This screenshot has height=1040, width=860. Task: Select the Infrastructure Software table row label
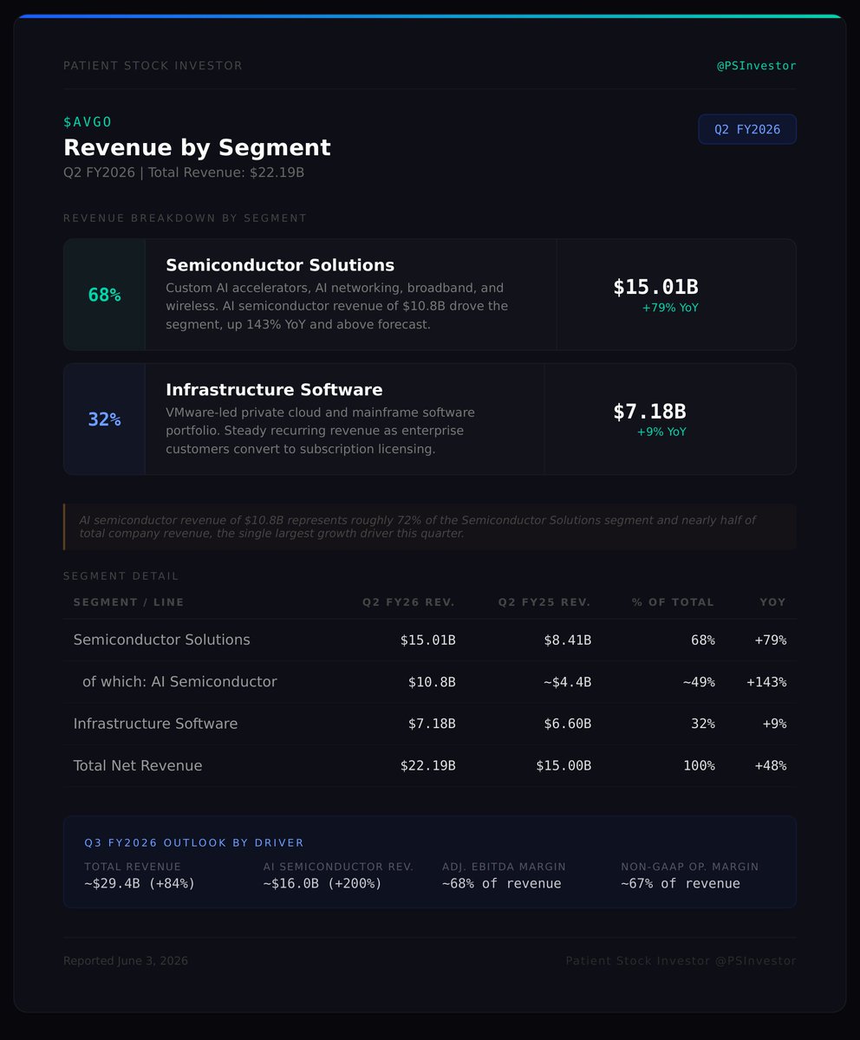[155, 724]
